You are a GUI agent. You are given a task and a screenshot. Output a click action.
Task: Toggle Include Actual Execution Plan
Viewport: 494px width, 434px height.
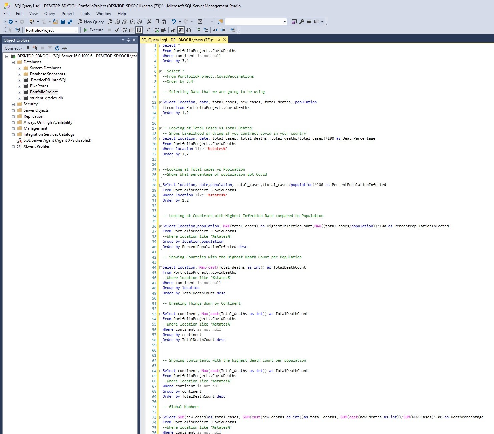pyautogui.click(x=149, y=30)
